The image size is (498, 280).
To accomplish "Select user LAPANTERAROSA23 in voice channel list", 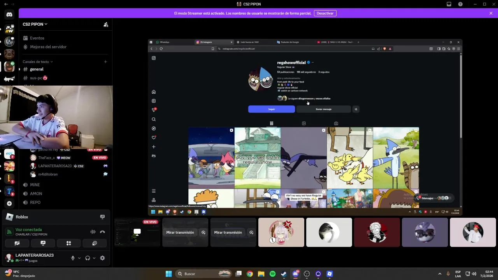I will pyautogui.click(x=55, y=166).
